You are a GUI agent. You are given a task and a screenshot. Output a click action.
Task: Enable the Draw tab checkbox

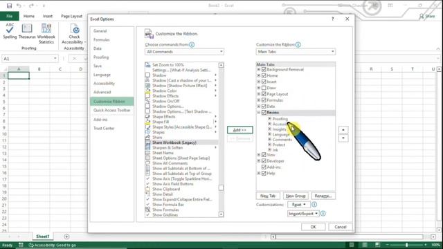[x=264, y=88]
